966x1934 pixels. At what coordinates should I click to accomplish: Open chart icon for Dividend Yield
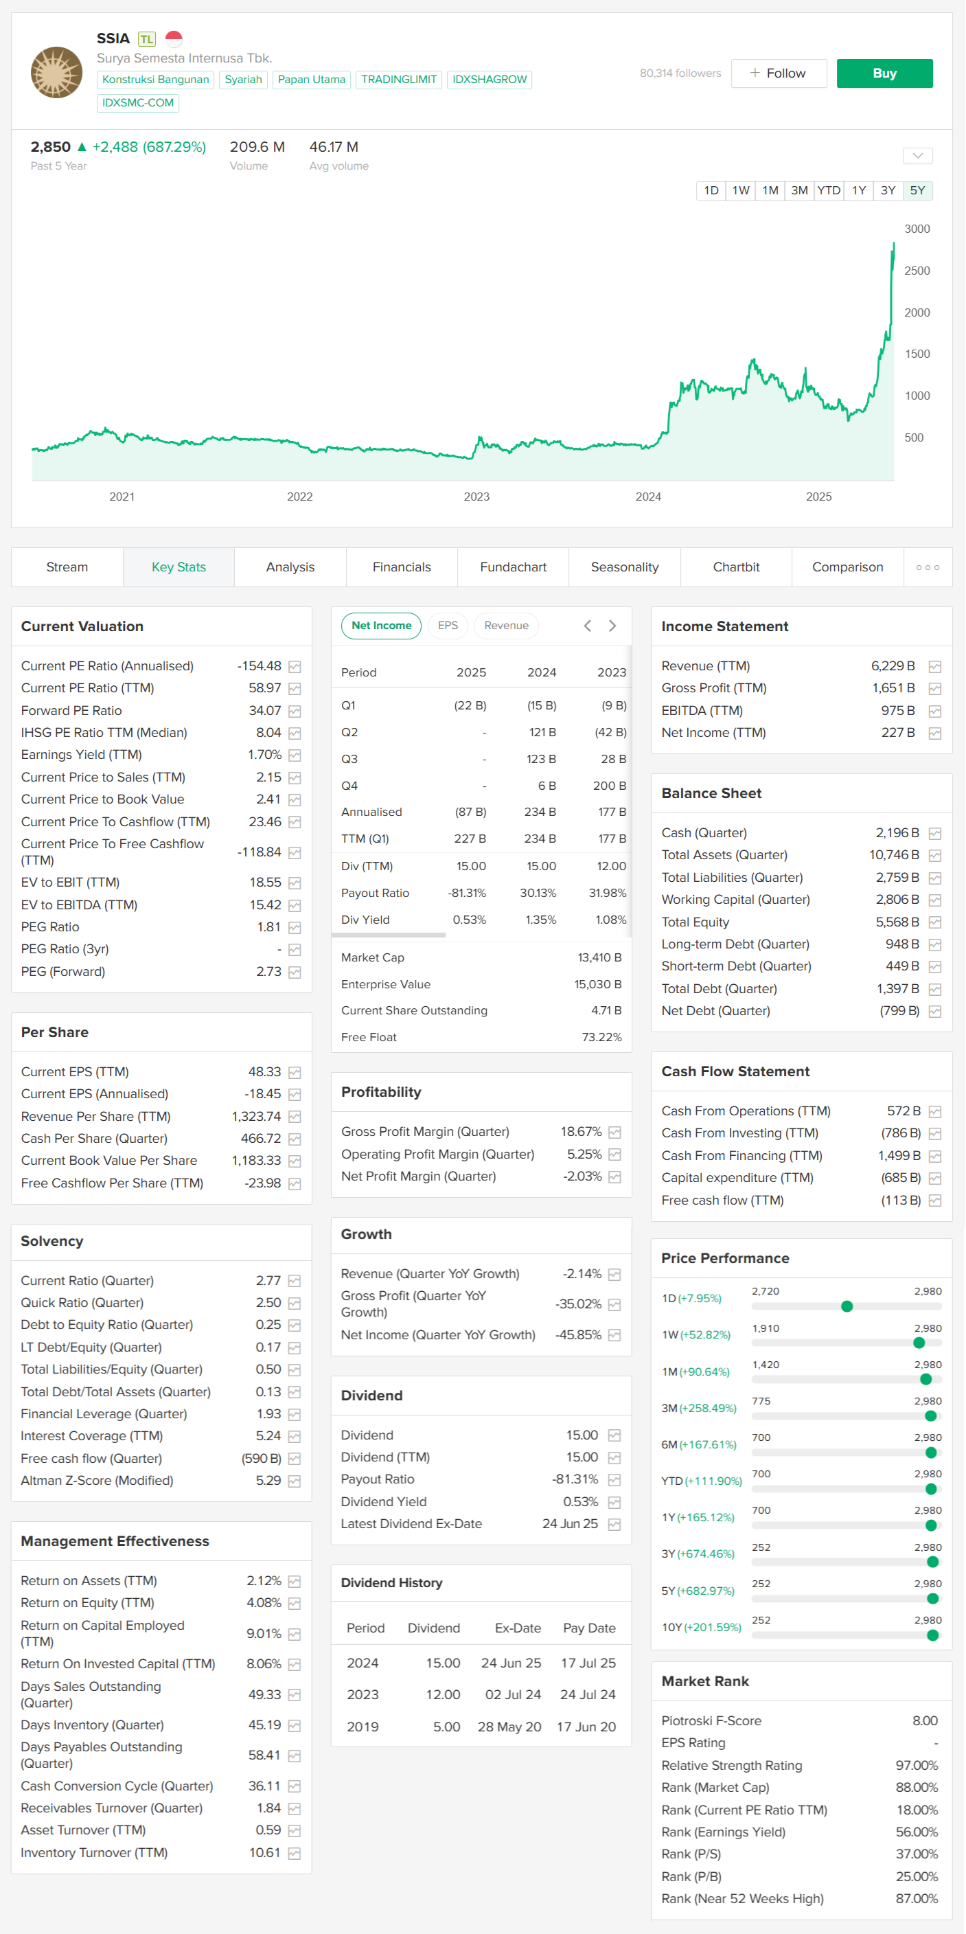click(615, 1502)
